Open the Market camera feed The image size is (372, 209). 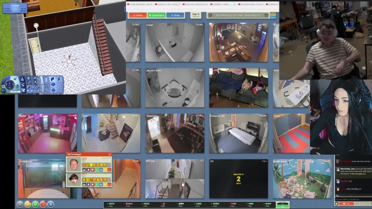click(48, 133)
